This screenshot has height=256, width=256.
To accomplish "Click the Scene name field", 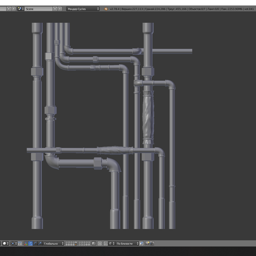I will [39, 9].
